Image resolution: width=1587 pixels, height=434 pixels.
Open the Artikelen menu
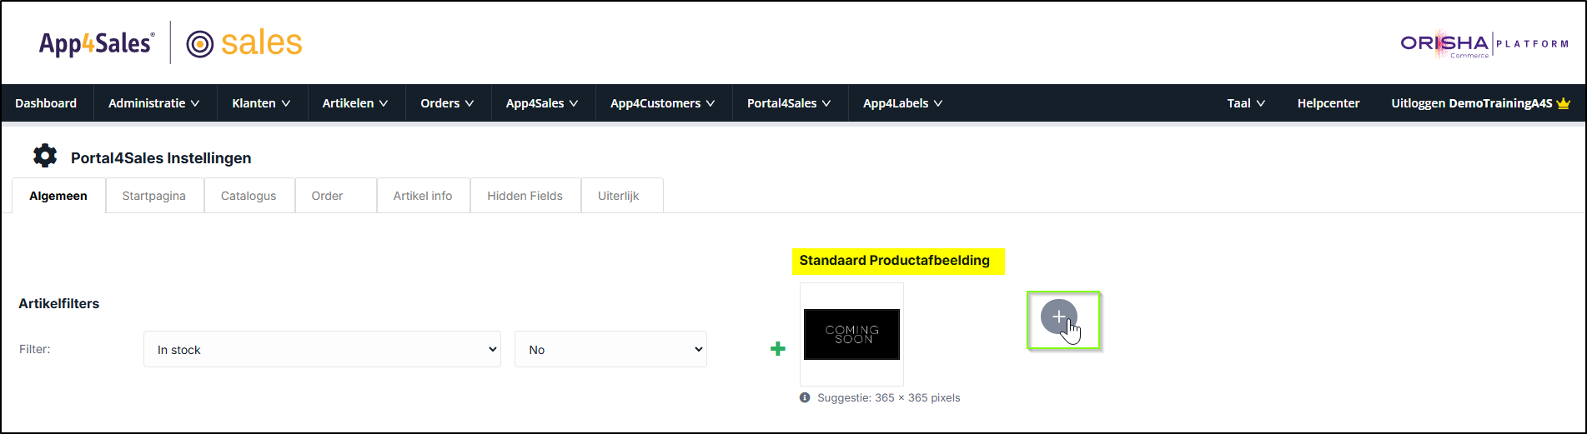[355, 103]
